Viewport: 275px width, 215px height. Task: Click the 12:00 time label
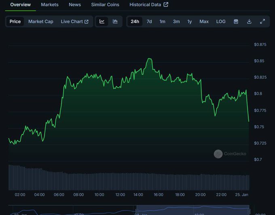[x=120, y=195]
